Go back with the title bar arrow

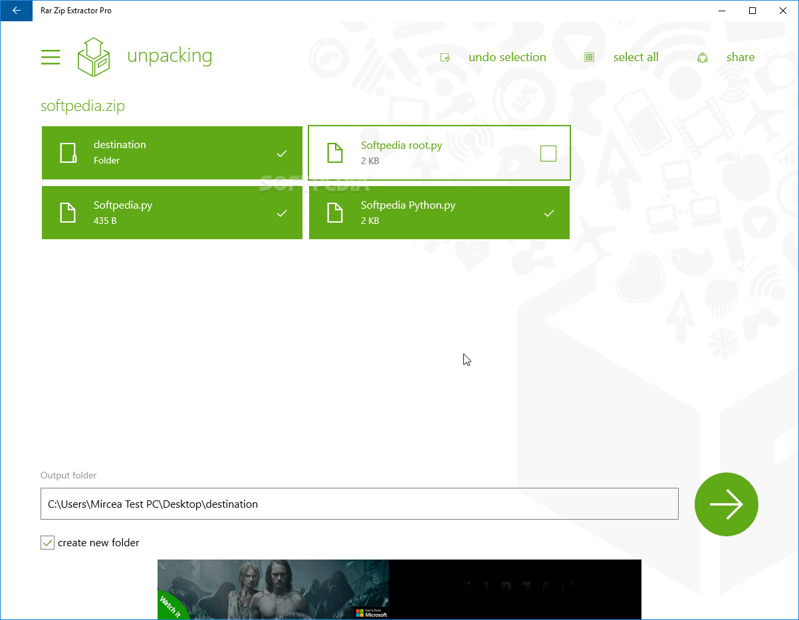(x=16, y=11)
